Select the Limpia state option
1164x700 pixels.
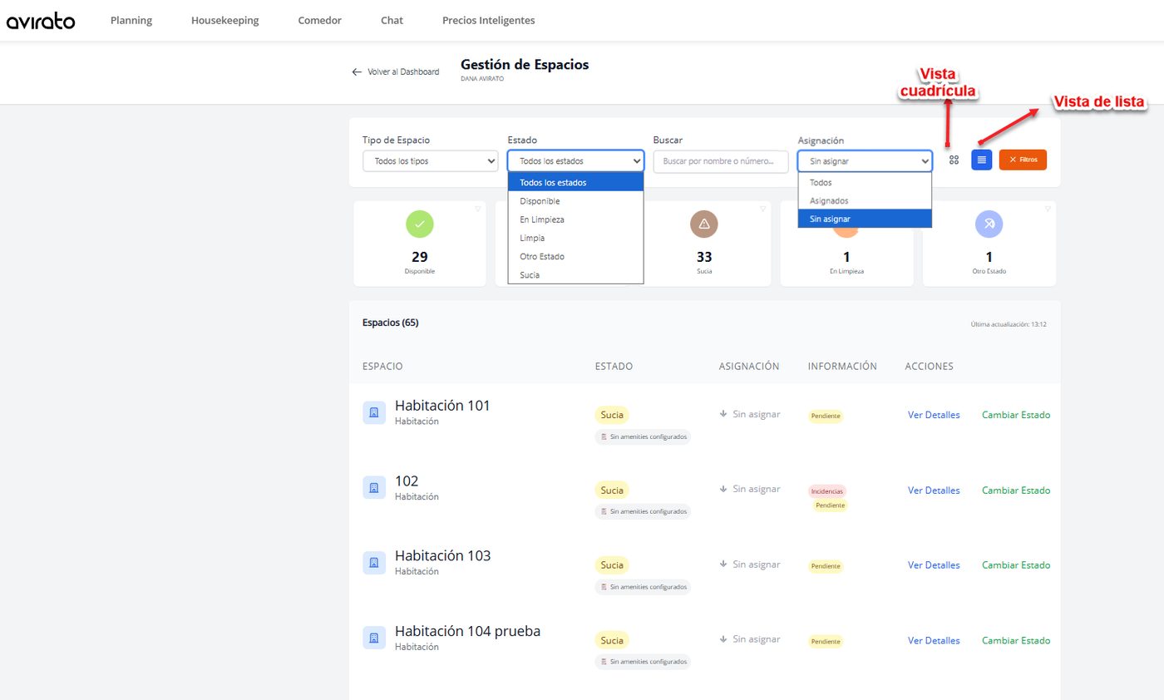pyautogui.click(x=575, y=238)
